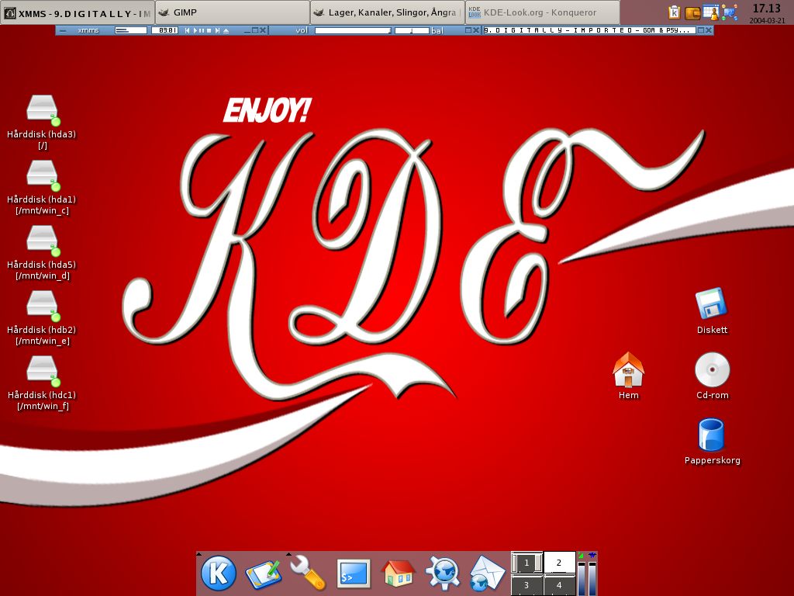This screenshot has height=596, width=794.
Task: Switch to the XMMS taskbar entry
Action: point(78,12)
